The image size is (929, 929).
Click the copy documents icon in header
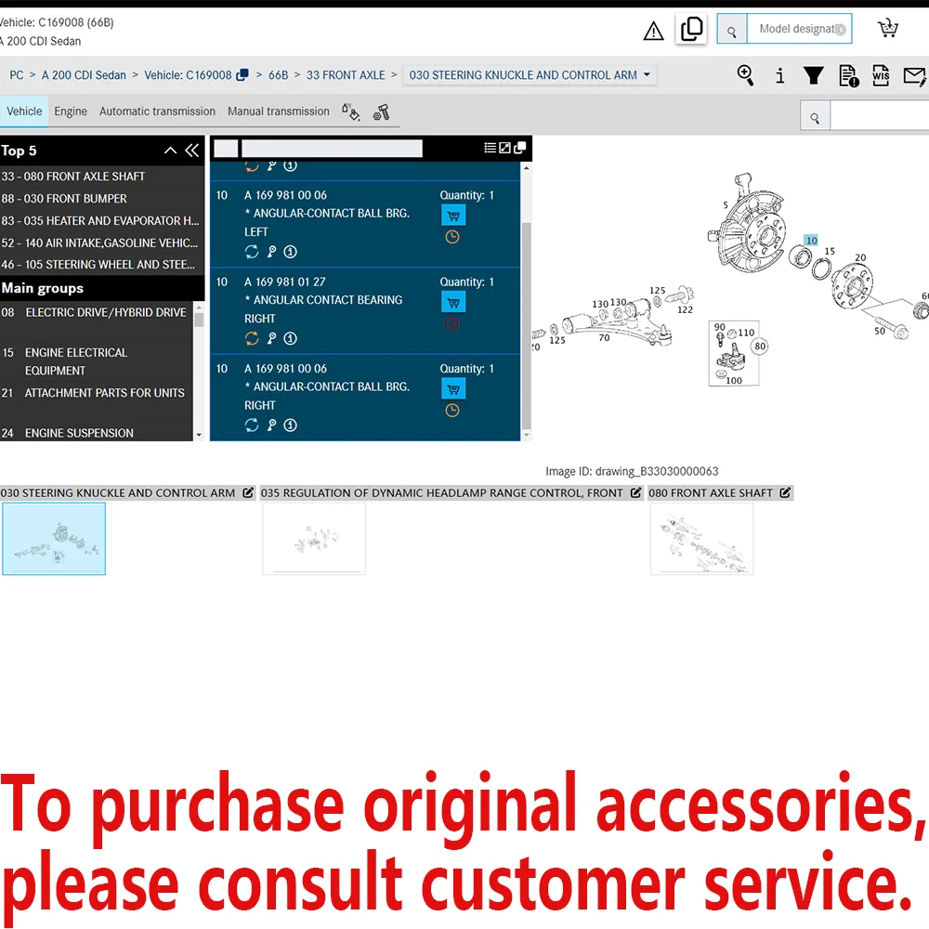click(691, 29)
